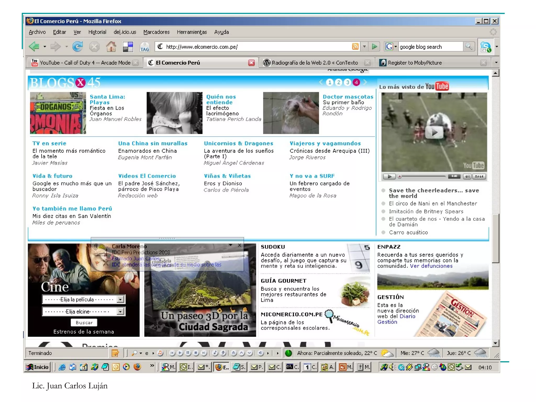Open the Marcadores menu
Screen dimensions: 536x402
(x=156, y=32)
